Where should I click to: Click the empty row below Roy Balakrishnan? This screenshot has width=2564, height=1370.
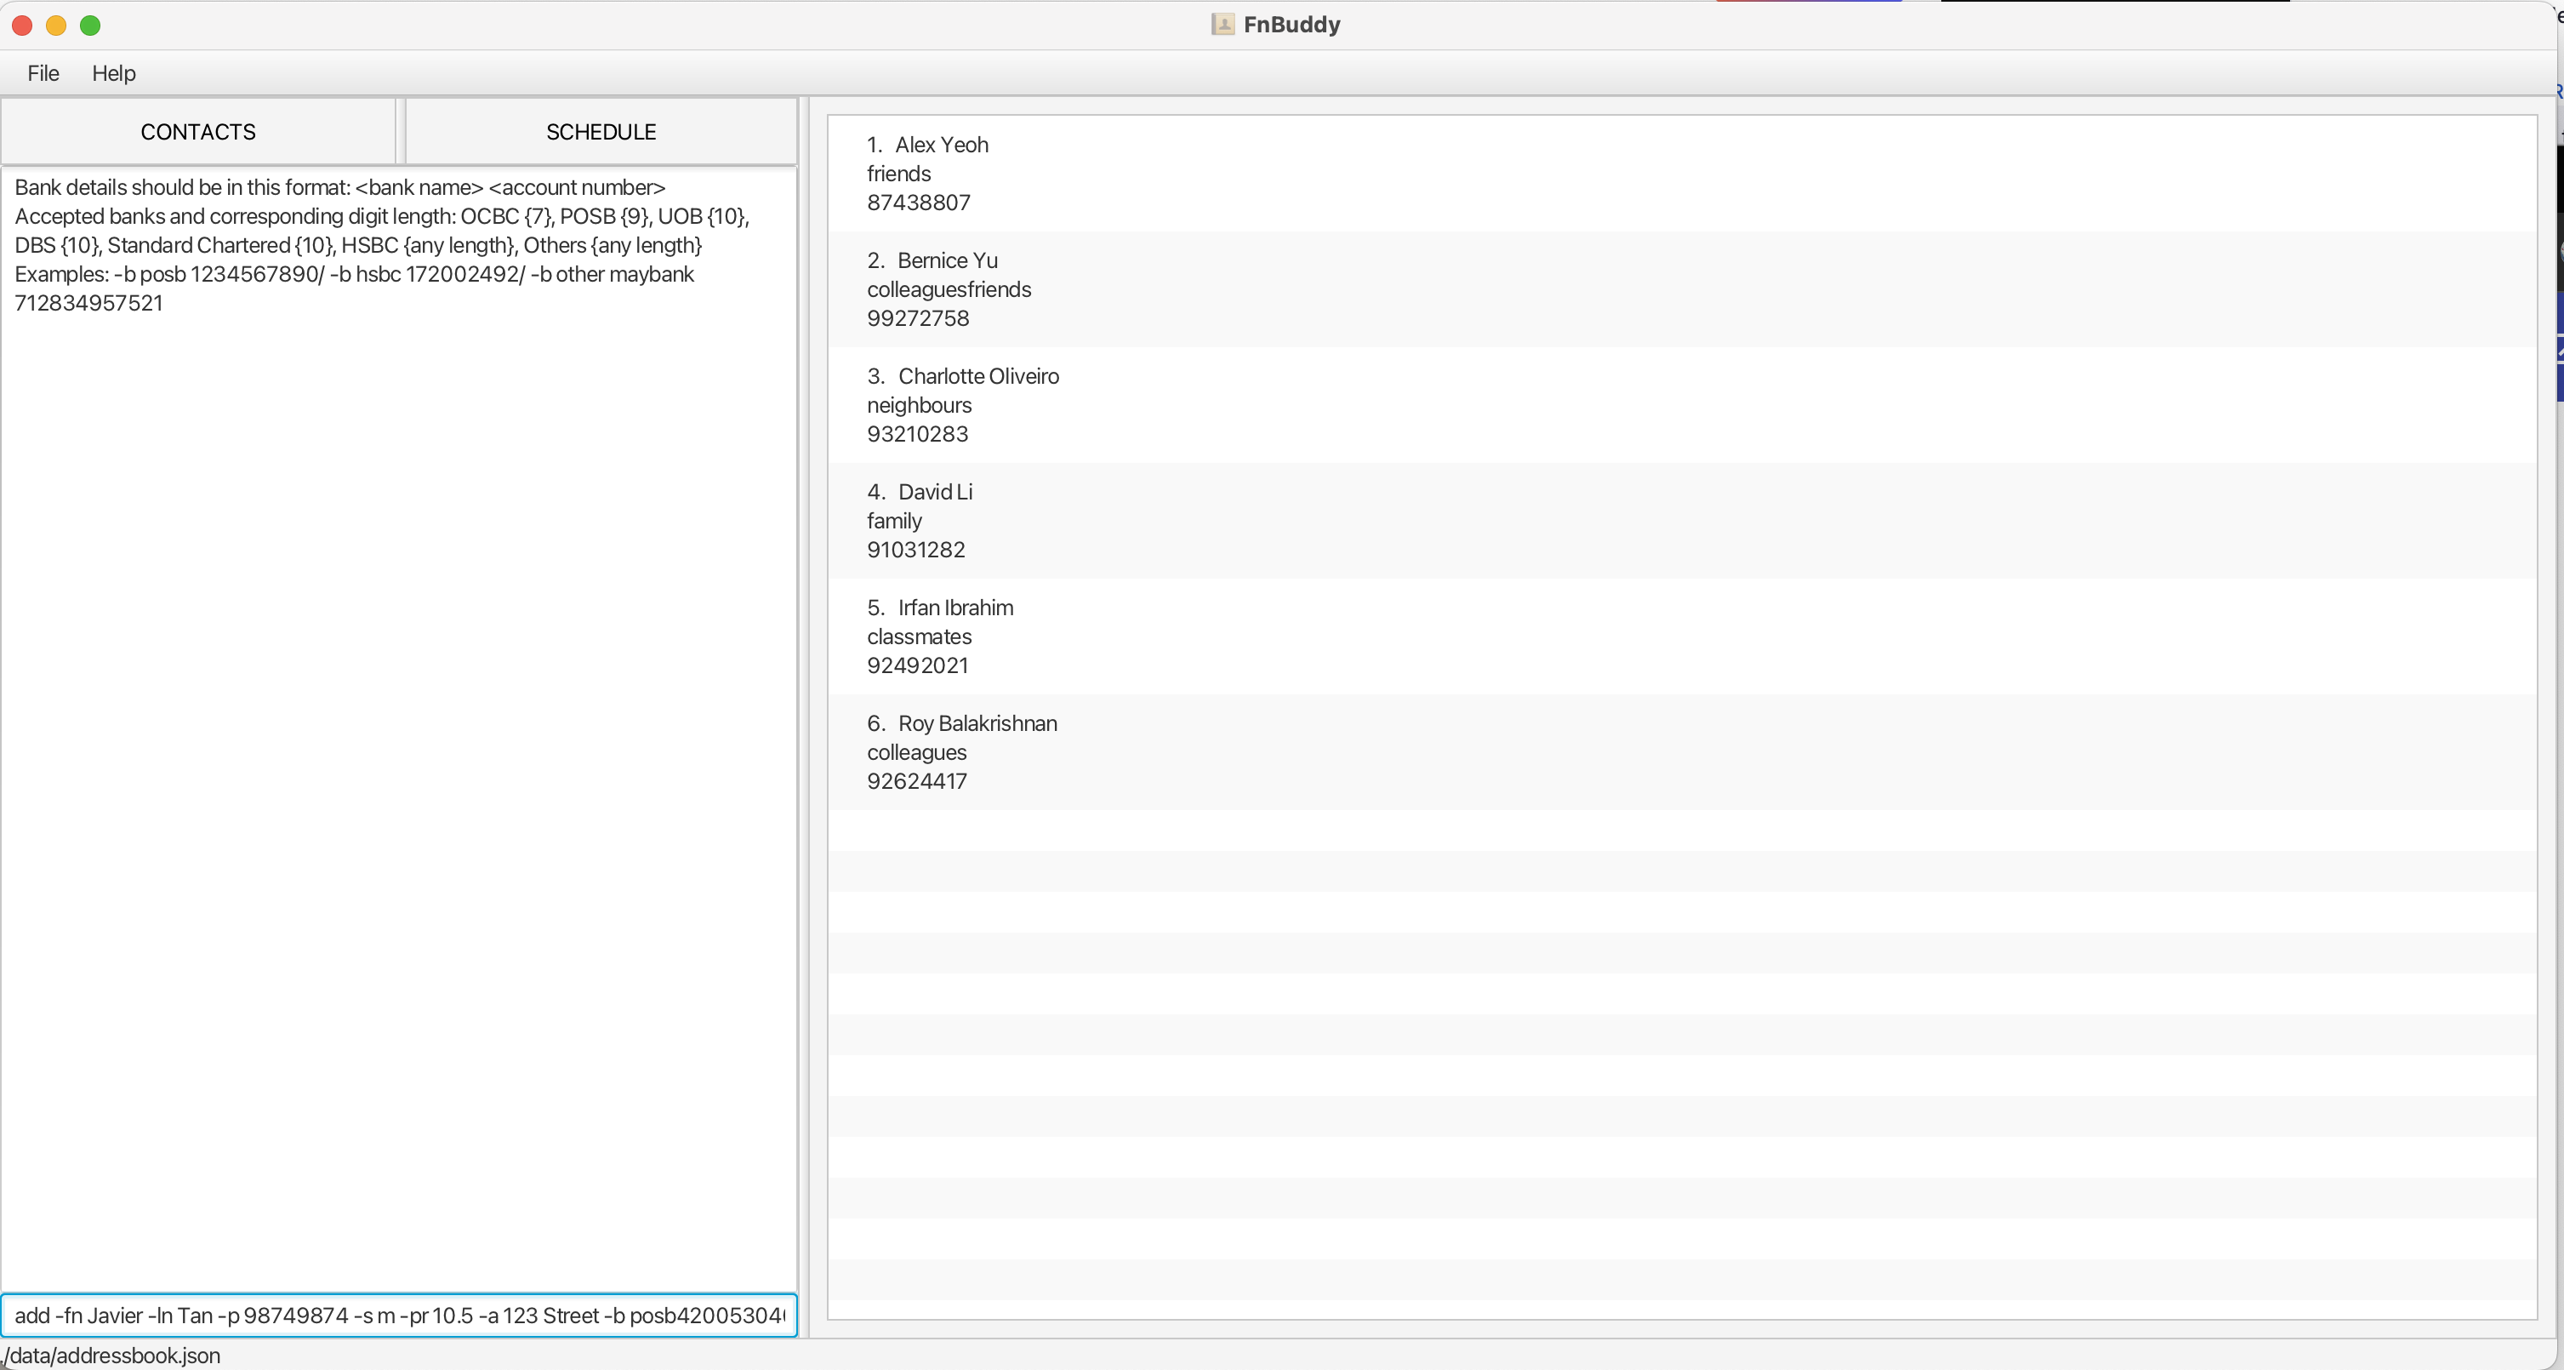point(1682,831)
